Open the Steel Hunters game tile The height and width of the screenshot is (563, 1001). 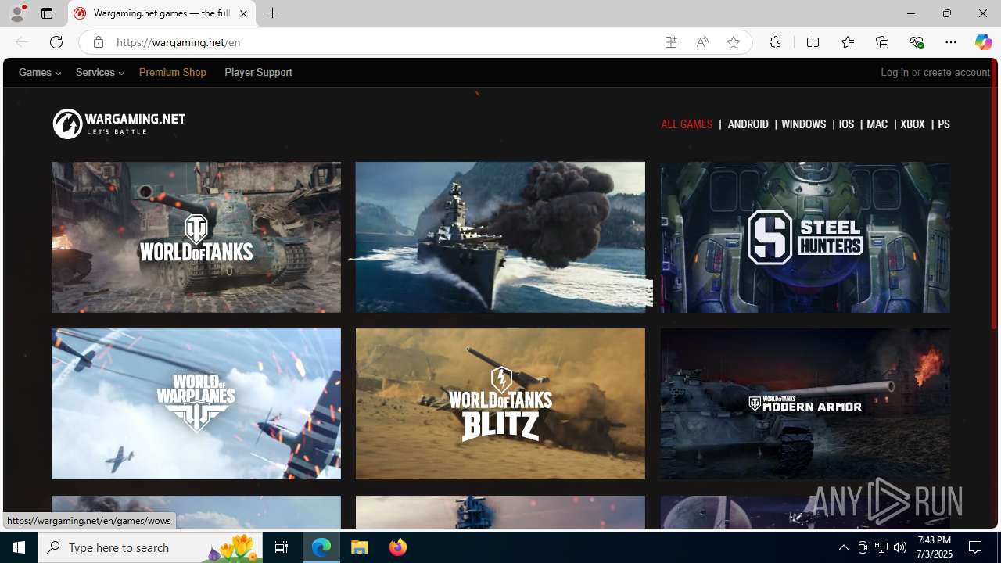805,237
